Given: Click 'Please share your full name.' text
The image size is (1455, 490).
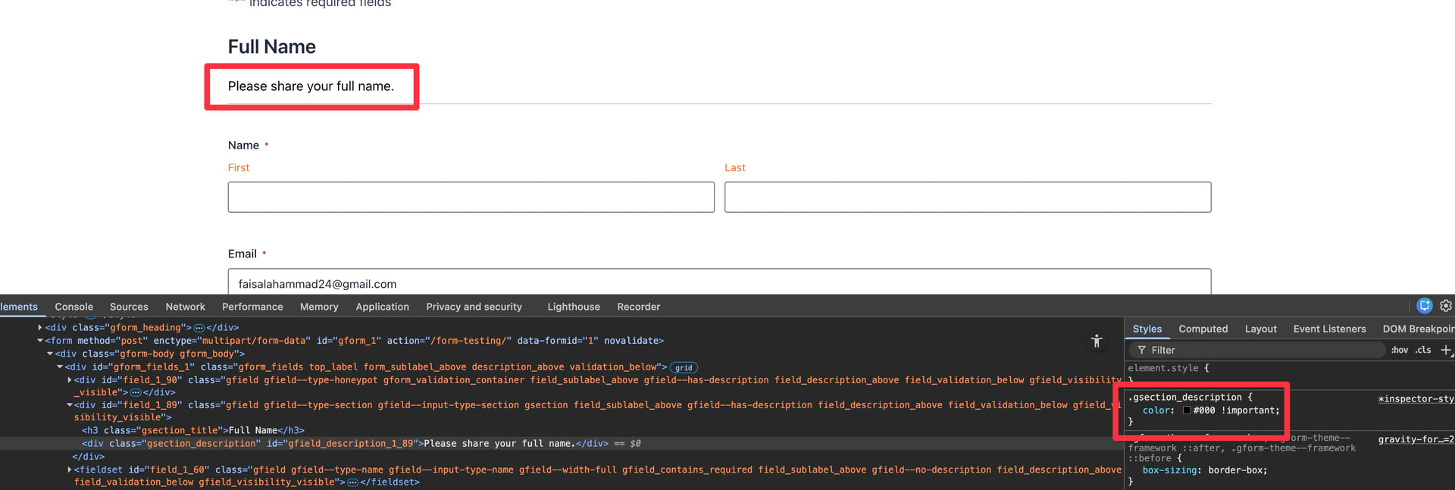Looking at the screenshot, I should [x=311, y=86].
